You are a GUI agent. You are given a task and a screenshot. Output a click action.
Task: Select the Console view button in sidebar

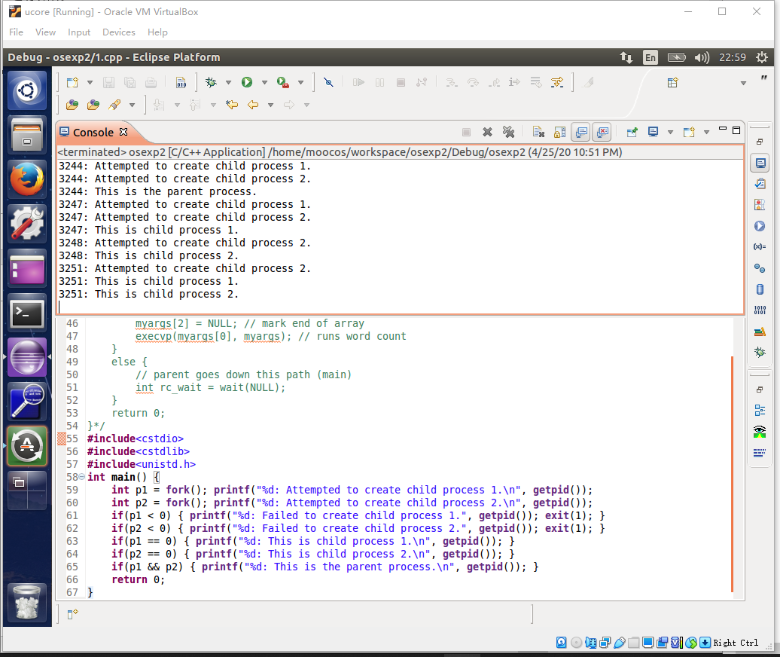pos(760,163)
